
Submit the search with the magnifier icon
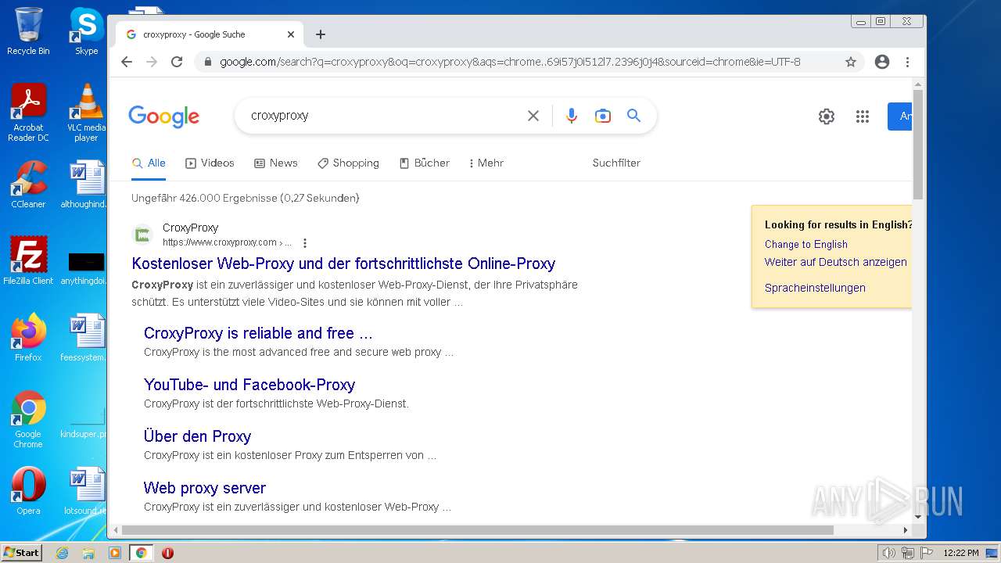point(634,116)
